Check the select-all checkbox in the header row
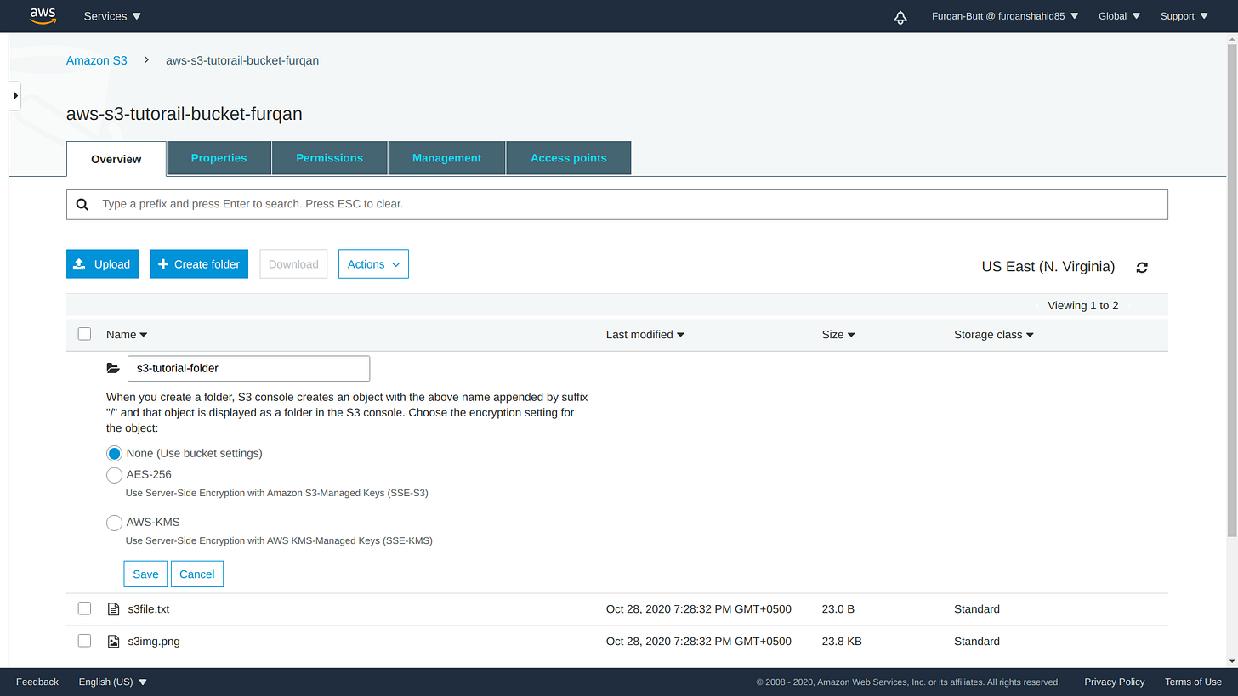 [x=84, y=333]
